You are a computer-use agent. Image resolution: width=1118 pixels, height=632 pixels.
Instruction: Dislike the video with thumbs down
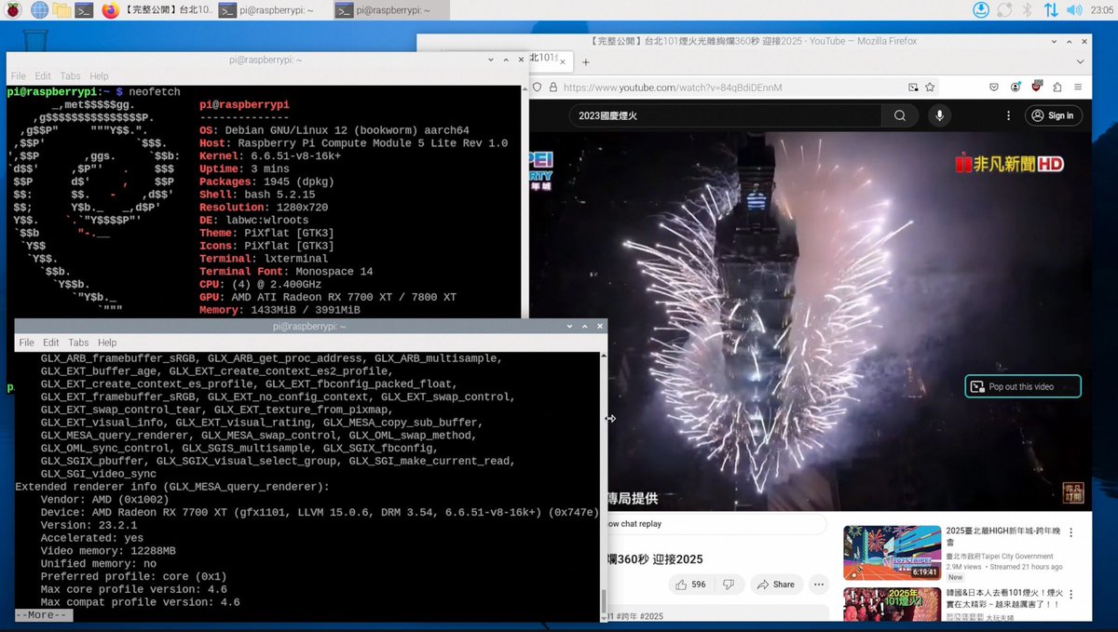point(729,585)
